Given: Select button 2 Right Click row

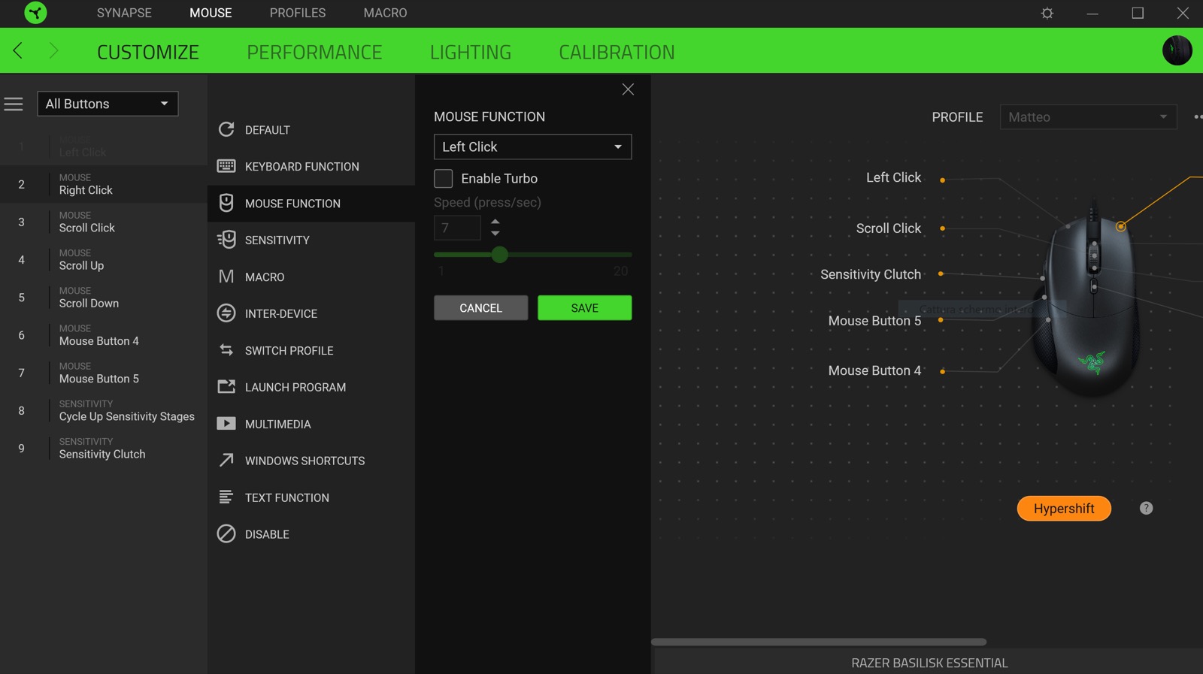Looking at the screenshot, I should pos(104,184).
